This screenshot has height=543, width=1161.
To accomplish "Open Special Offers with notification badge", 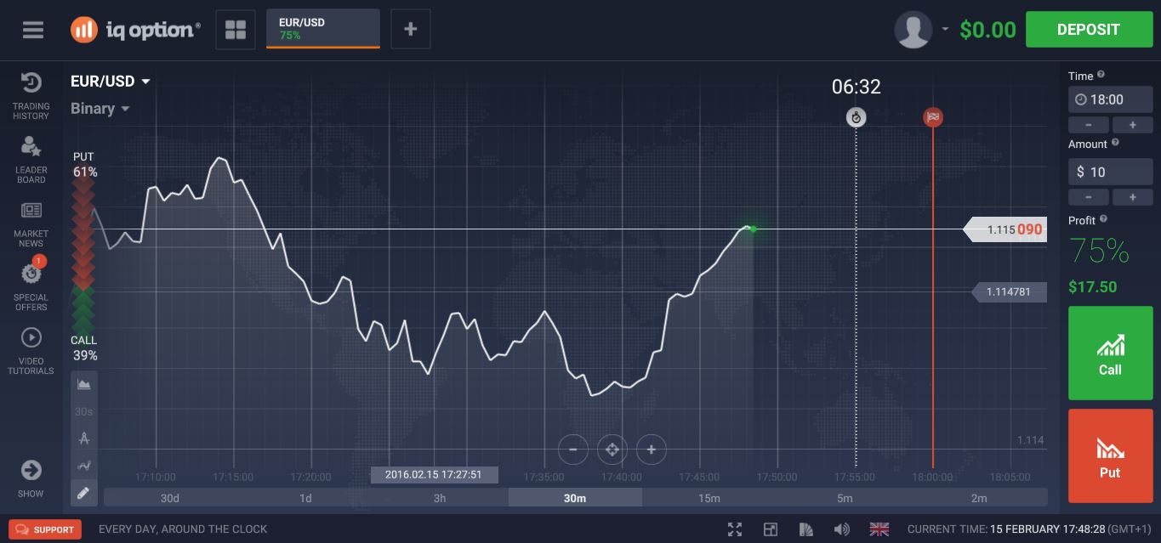I will click(x=31, y=286).
